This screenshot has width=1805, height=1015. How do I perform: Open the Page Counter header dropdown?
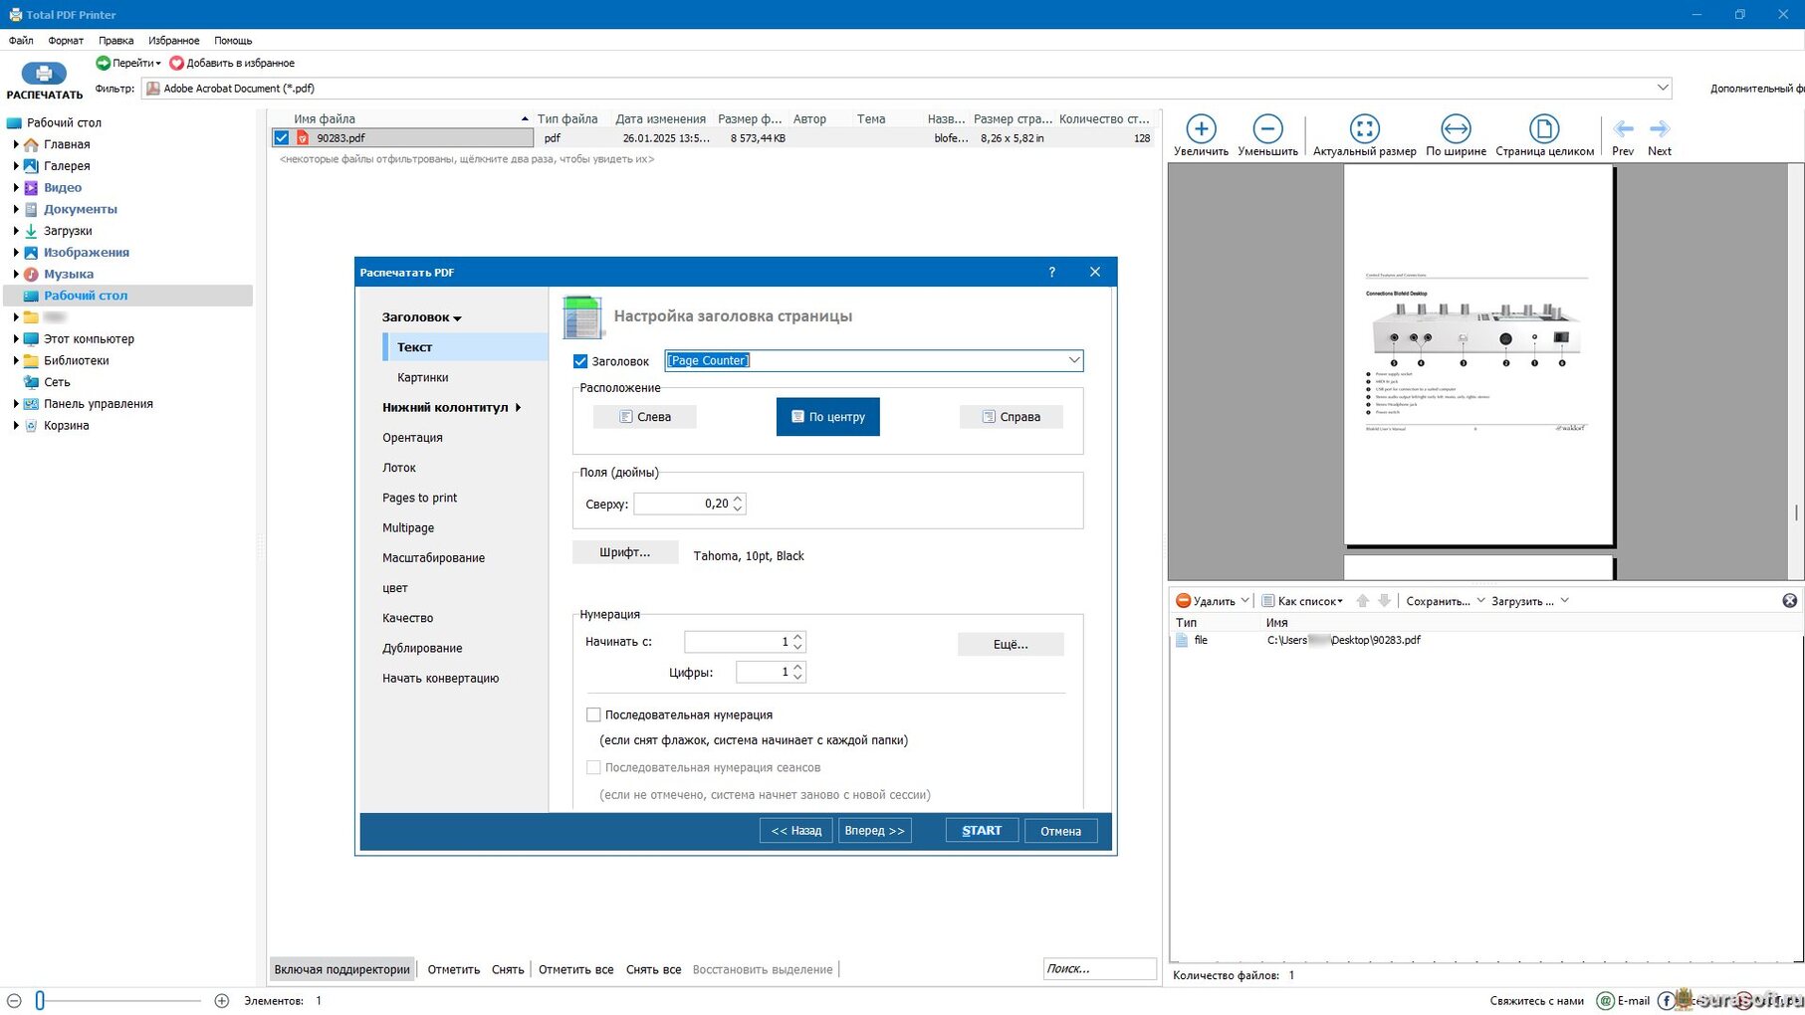click(x=1073, y=360)
